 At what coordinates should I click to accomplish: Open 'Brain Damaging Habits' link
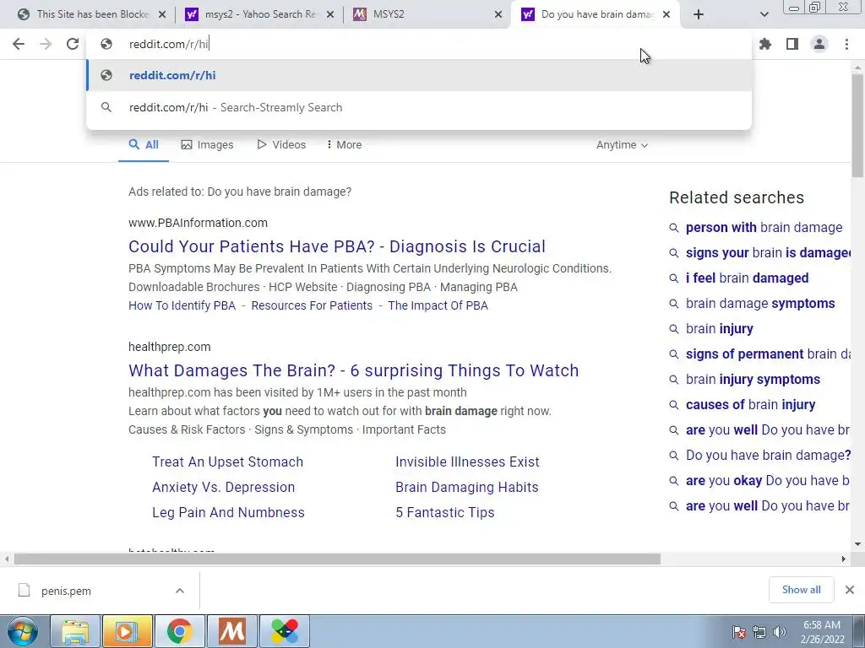click(x=466, y=487)
